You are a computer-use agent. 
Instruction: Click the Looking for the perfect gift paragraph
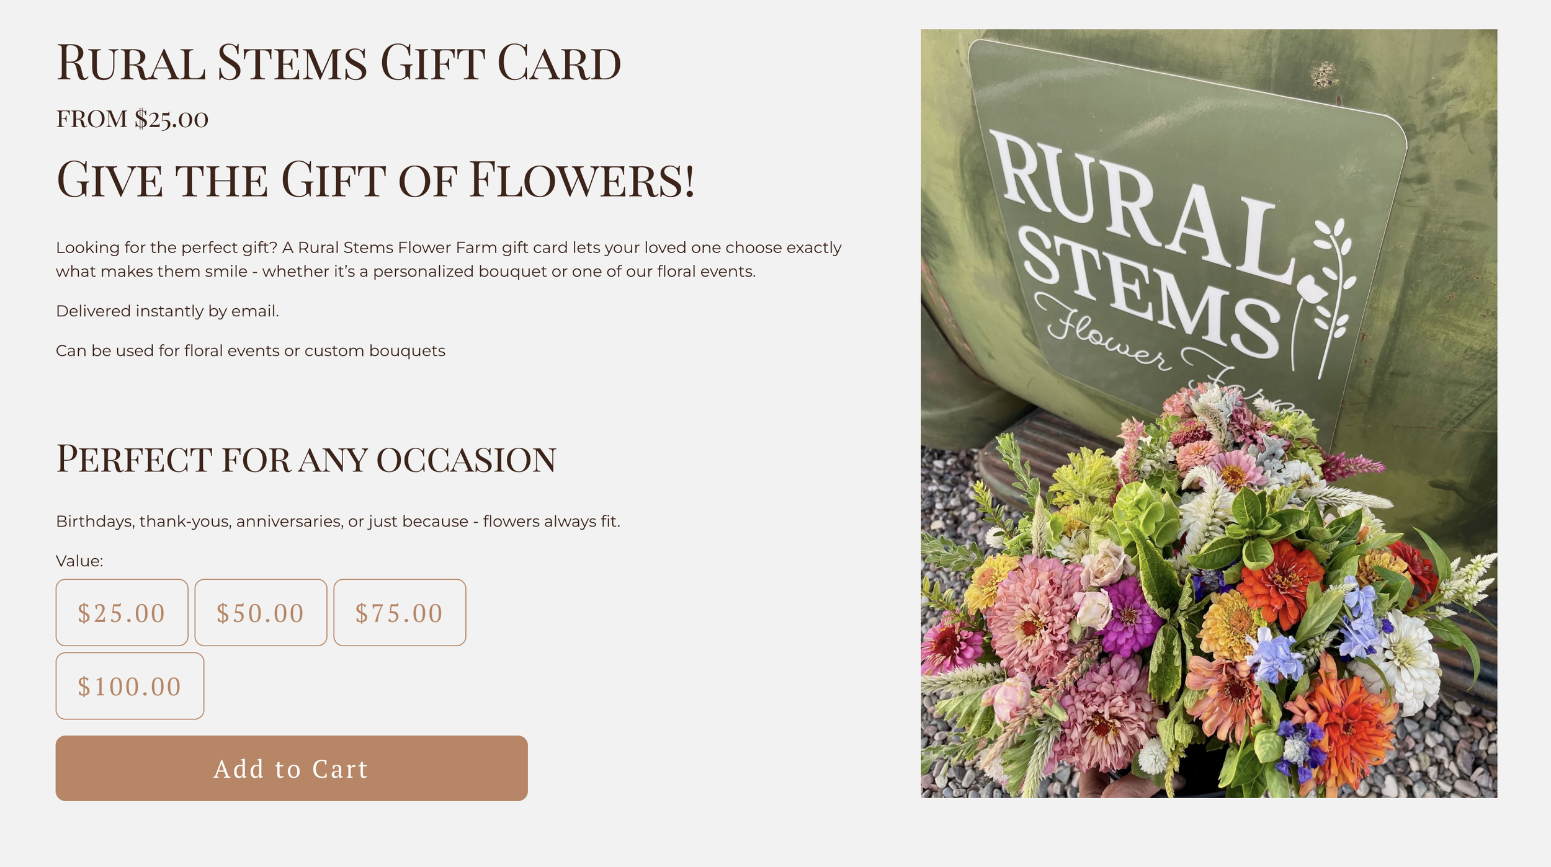pos(449,259)
